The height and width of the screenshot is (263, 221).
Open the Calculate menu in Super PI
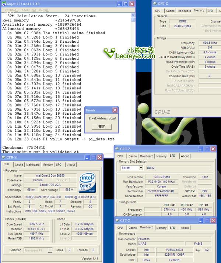tap(10, 10)
